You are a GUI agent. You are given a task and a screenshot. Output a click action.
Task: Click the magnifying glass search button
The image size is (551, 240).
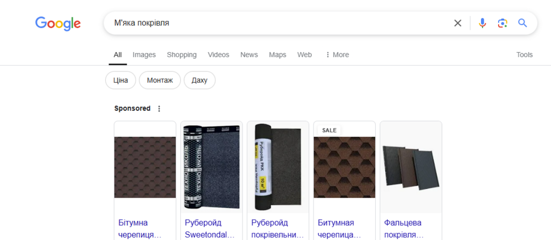point(522,23)
